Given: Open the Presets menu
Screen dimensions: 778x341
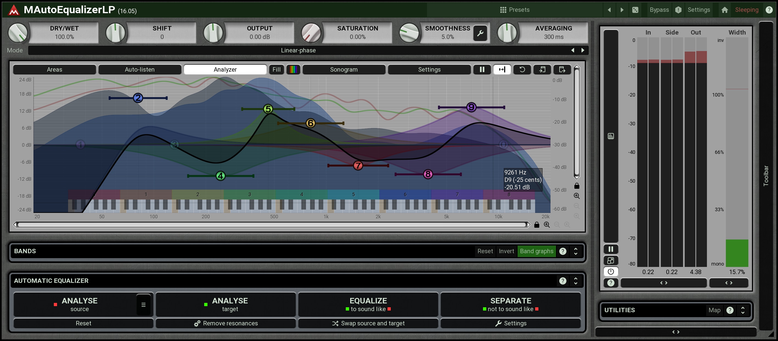Looking at the screenshot, I should click(x=515, y=10).
